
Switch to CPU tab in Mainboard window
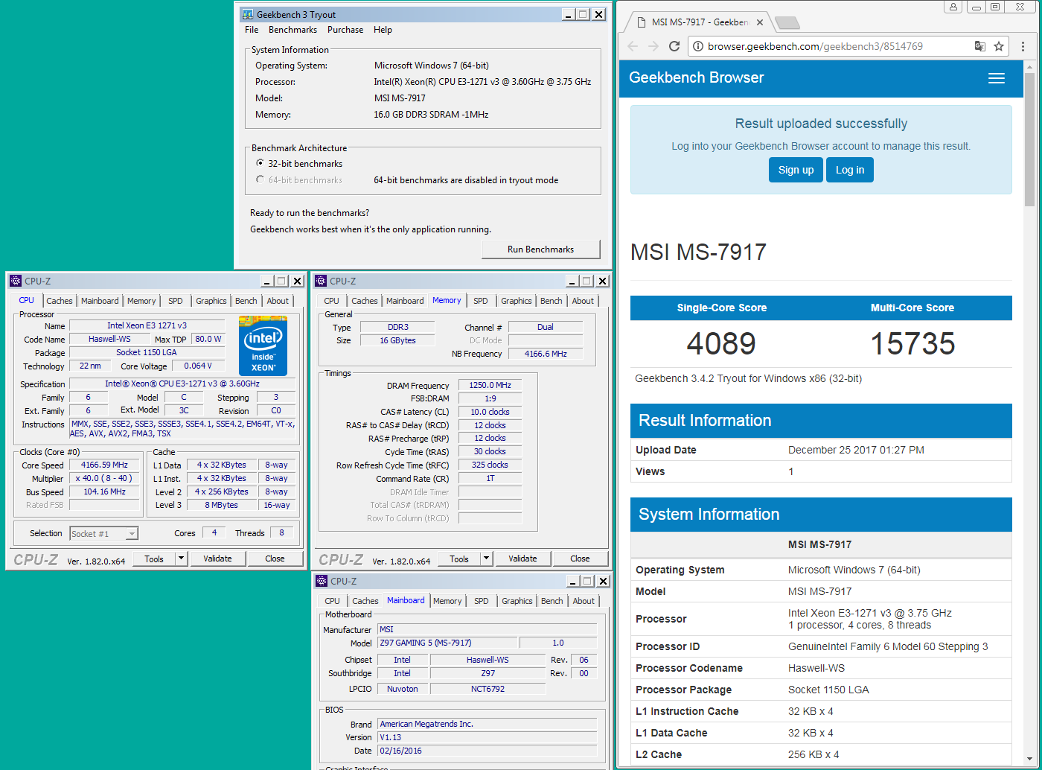click(332, 601)
